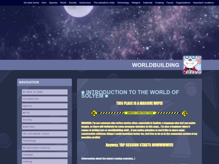Click the star icon before INTRODUCTION heading
Viewport: 219px width, 164px height.
point(83,92)
